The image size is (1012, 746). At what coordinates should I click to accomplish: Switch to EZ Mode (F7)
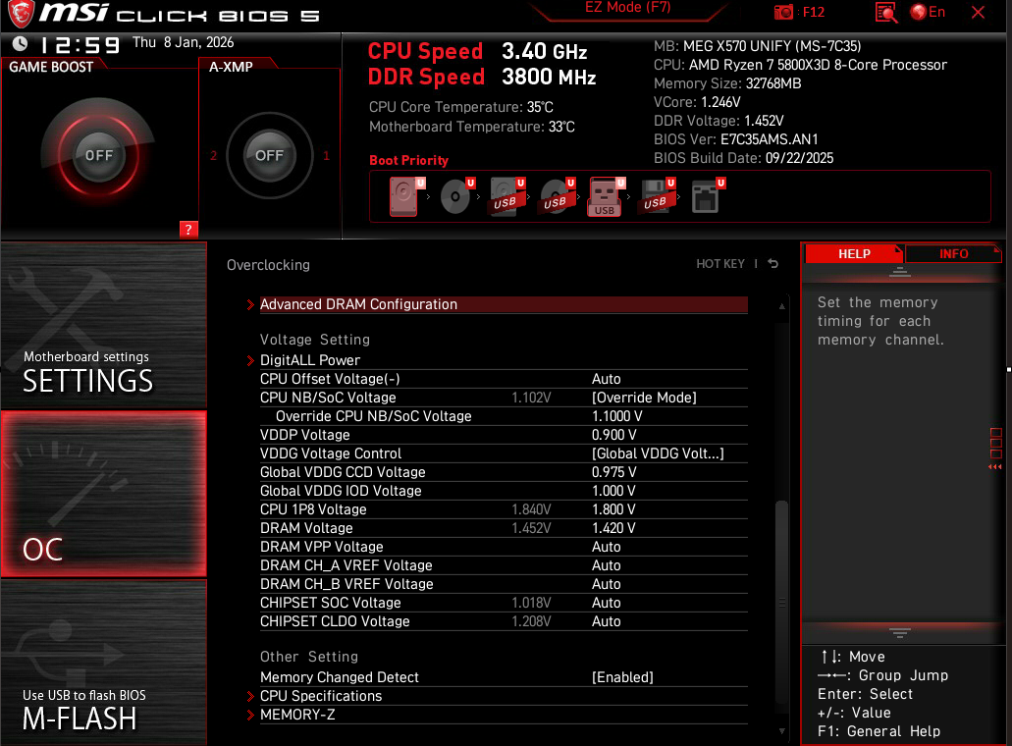tap(627, 8)
